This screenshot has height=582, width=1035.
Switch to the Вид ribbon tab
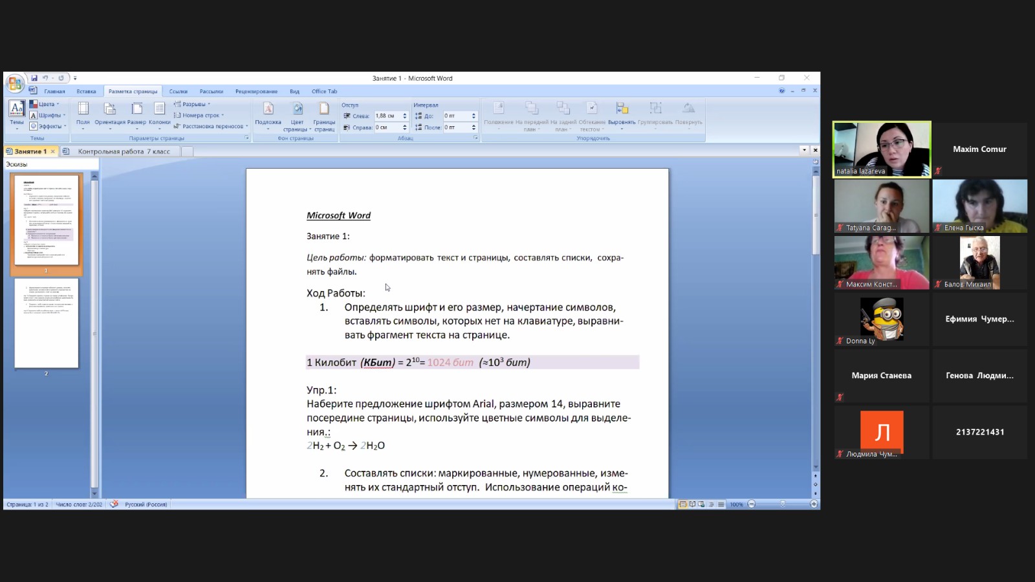(294, 91)
